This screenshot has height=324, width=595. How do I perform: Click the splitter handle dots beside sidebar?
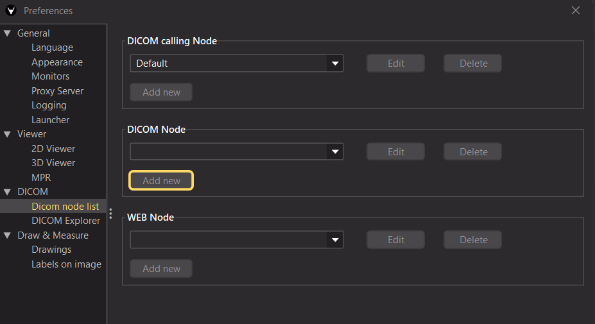pyautogui.click(x=110, y=214)
